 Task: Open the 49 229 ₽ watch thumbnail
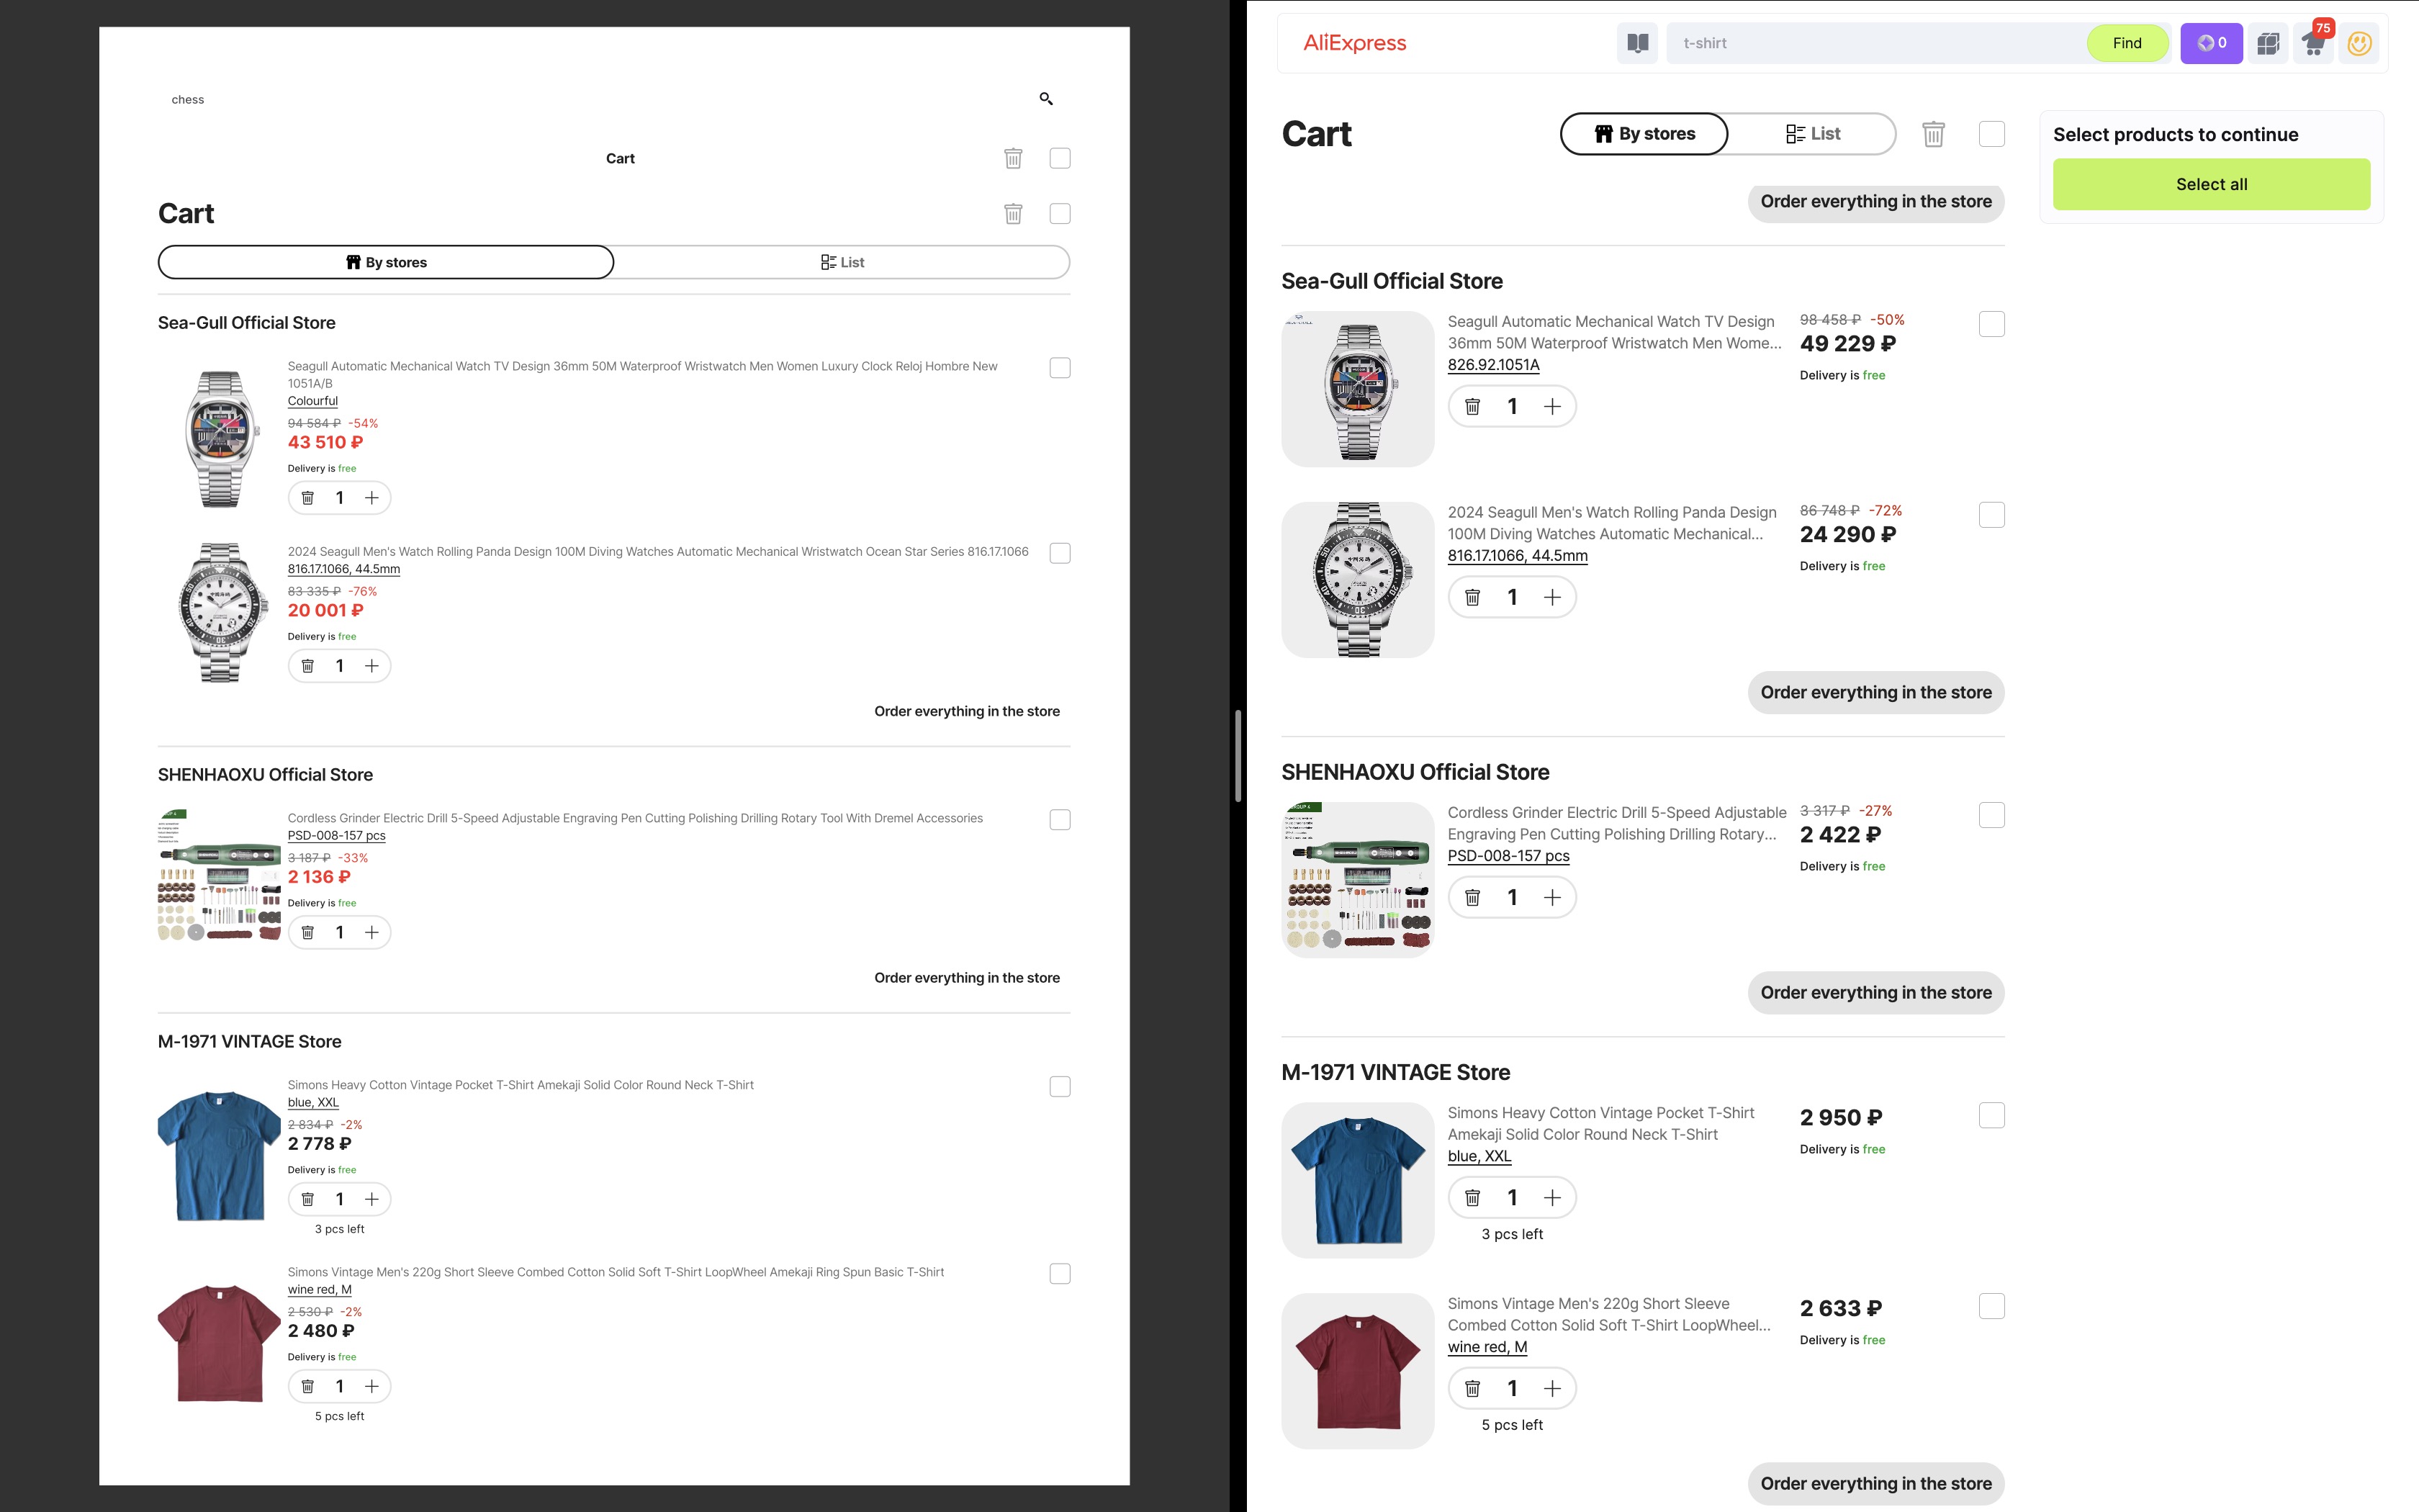tap(1357, 389)
